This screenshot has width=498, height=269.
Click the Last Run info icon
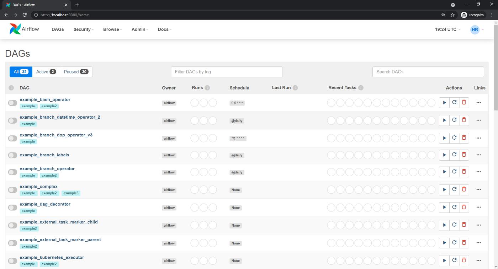coord(295,88)
